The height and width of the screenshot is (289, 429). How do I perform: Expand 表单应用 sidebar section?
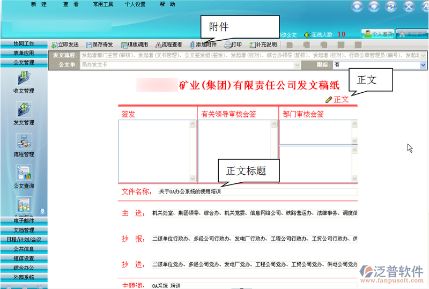(x=24, y=53)
